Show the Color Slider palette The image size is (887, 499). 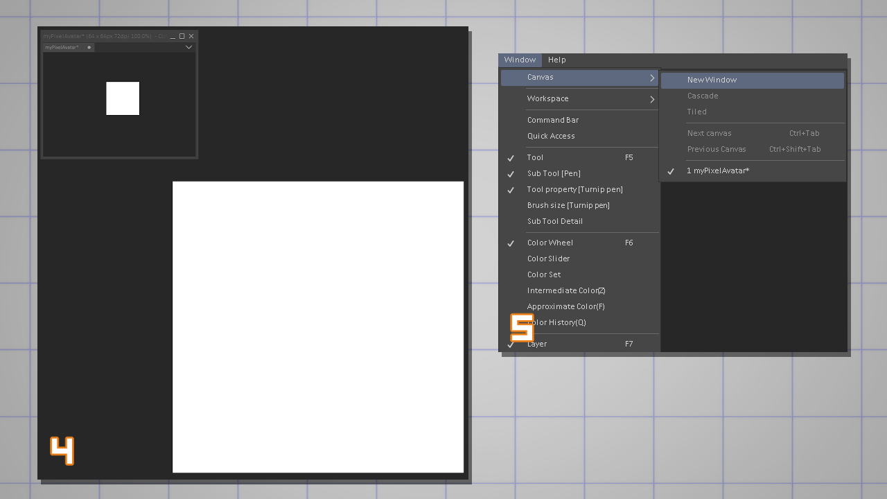click(x=548, y=259)
